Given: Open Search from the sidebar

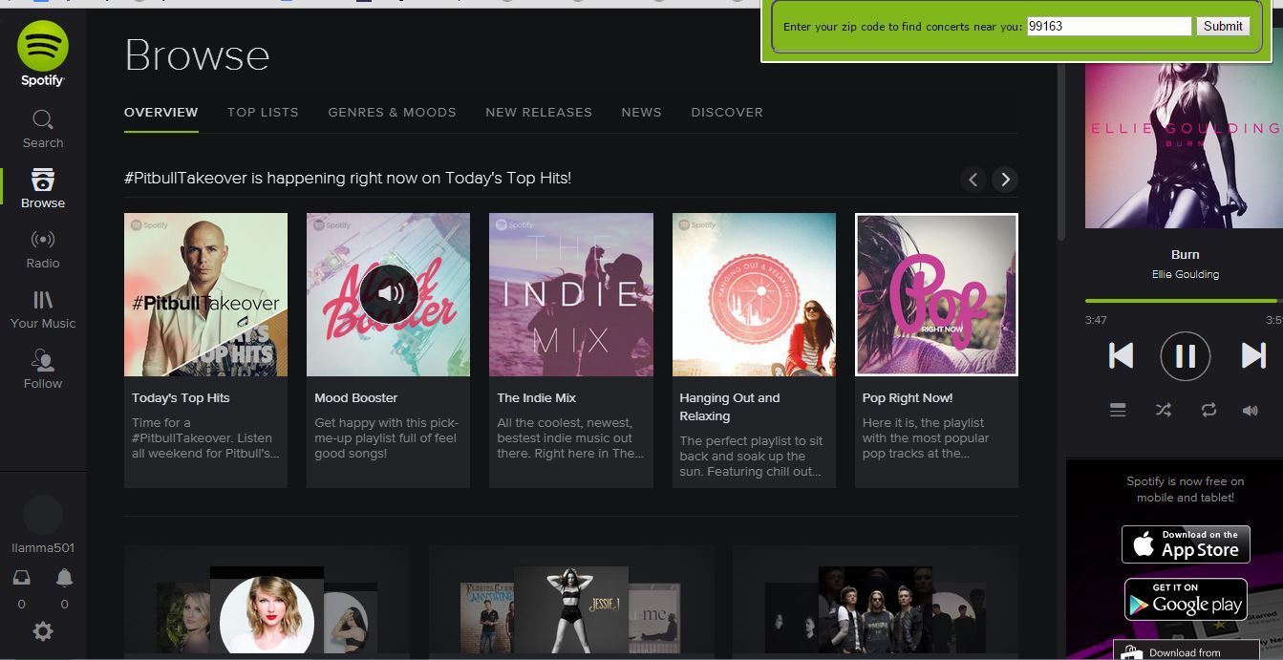Looking at the screenshot, I should click(43, 129).
